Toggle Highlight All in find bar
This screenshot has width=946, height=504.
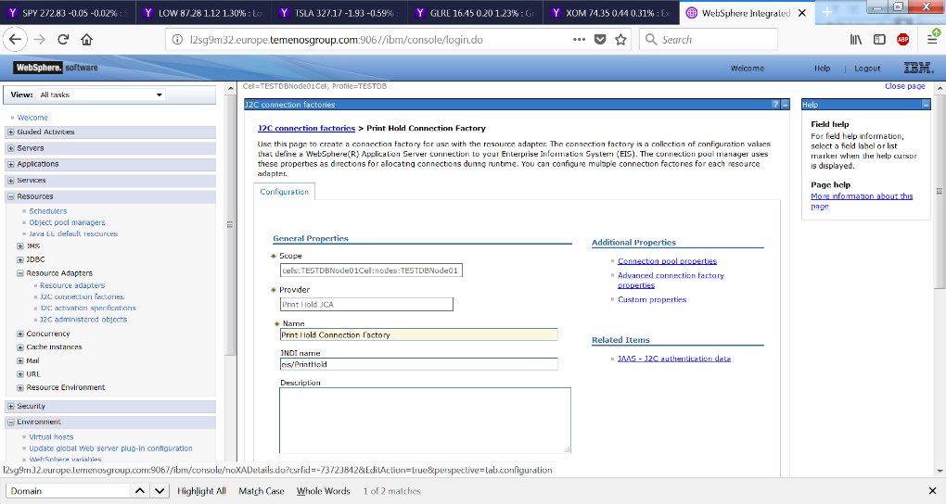[x=201, y=491]
